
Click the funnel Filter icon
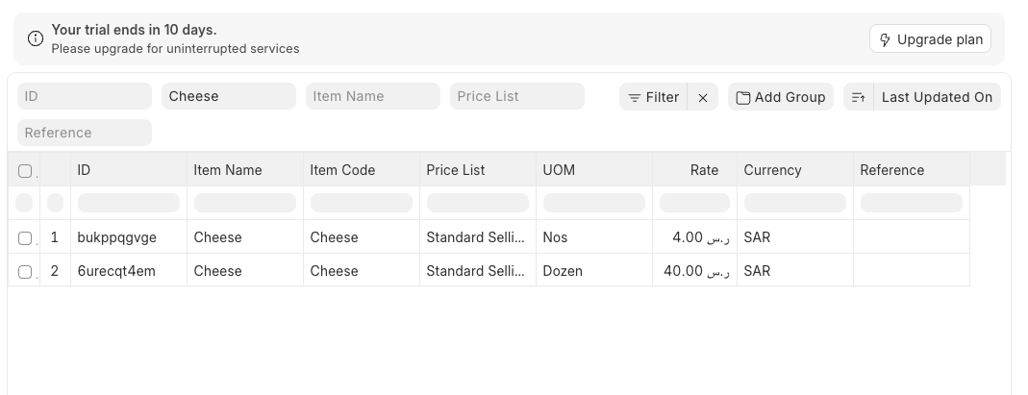click(634, 98)
